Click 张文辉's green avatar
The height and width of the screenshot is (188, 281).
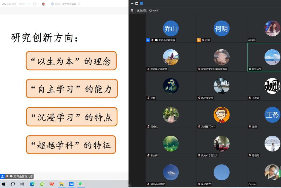pos(171,144)
